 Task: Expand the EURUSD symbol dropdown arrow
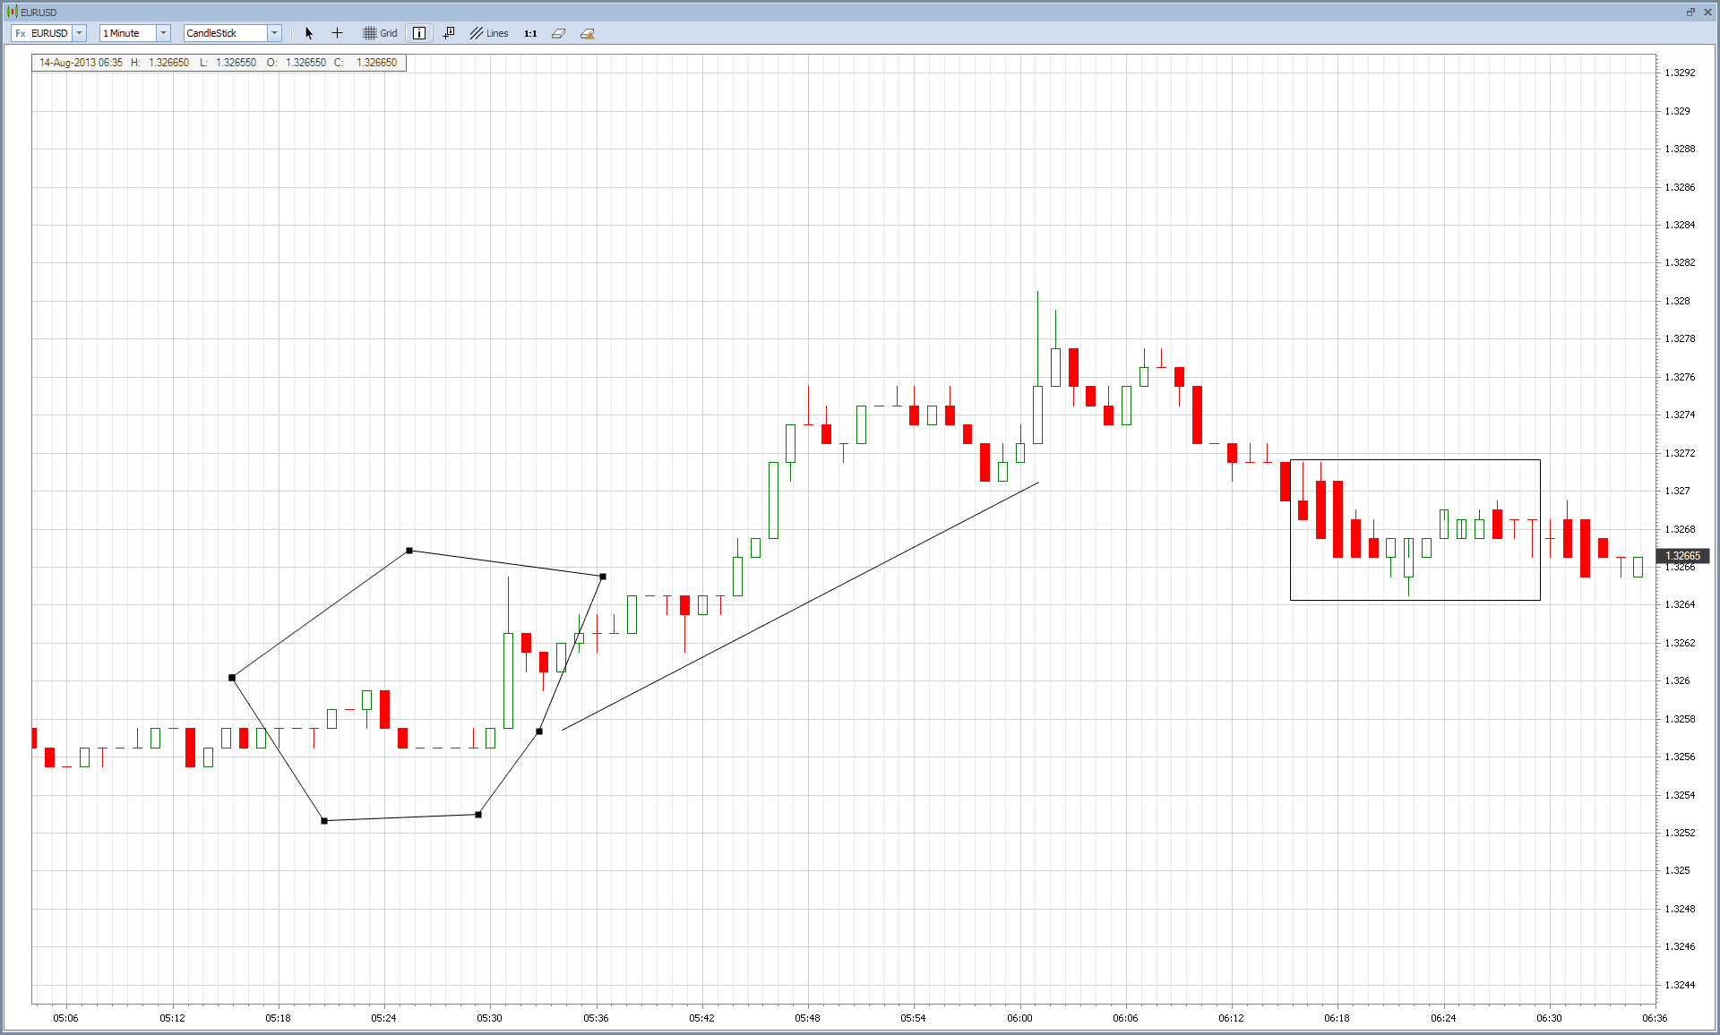80,33
